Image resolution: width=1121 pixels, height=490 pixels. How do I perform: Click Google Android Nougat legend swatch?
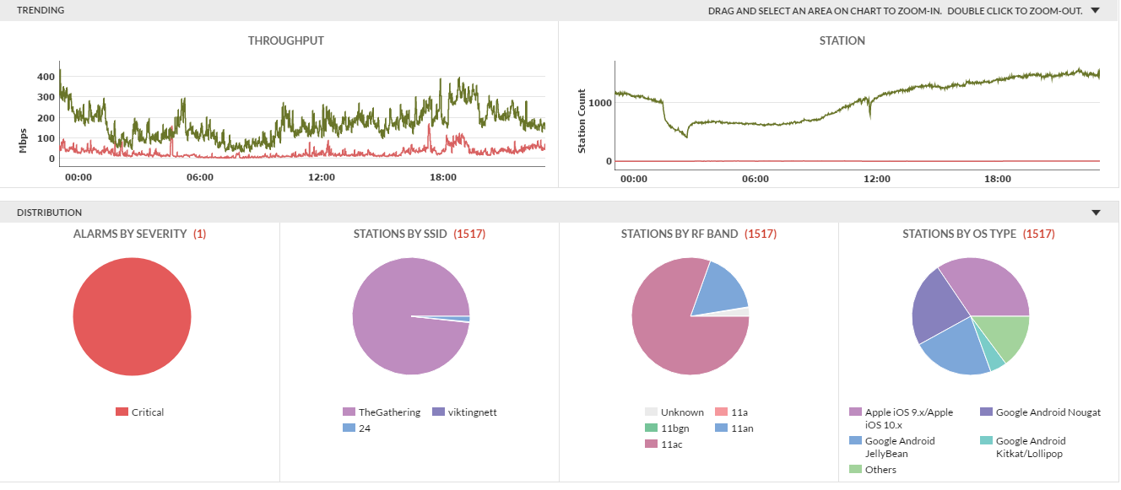tap(986, 412)
